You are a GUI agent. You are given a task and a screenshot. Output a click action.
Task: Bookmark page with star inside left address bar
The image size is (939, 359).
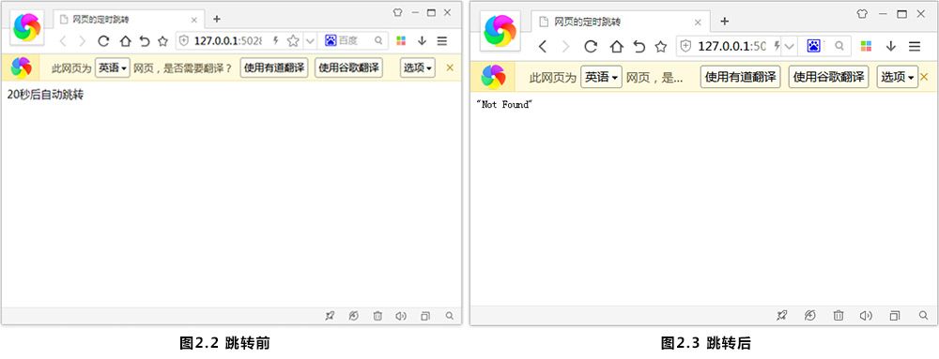coord(293,40)
